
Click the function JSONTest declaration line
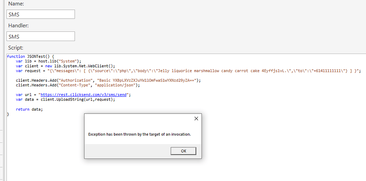coord(30,56)
